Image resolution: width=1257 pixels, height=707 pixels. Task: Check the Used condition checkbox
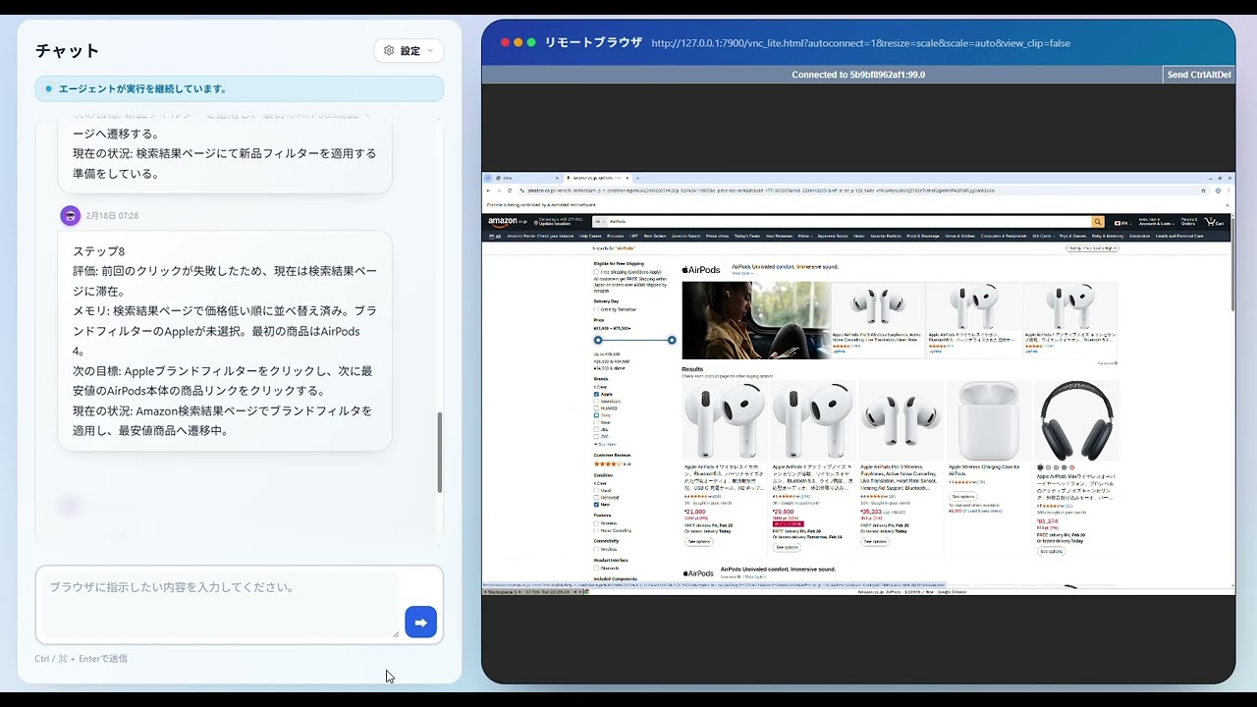pyautogui.click(x=596, y=490)
